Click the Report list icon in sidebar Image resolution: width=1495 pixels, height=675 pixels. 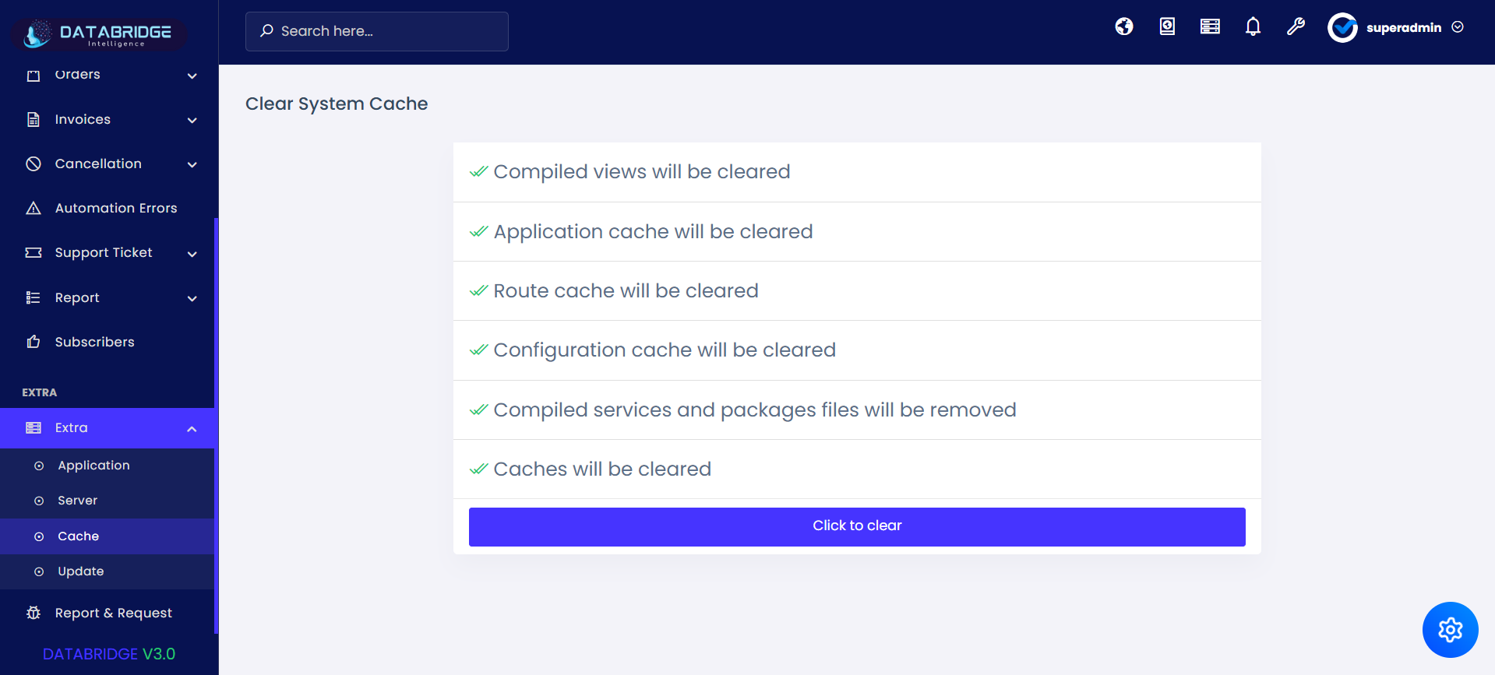point(33,297)
